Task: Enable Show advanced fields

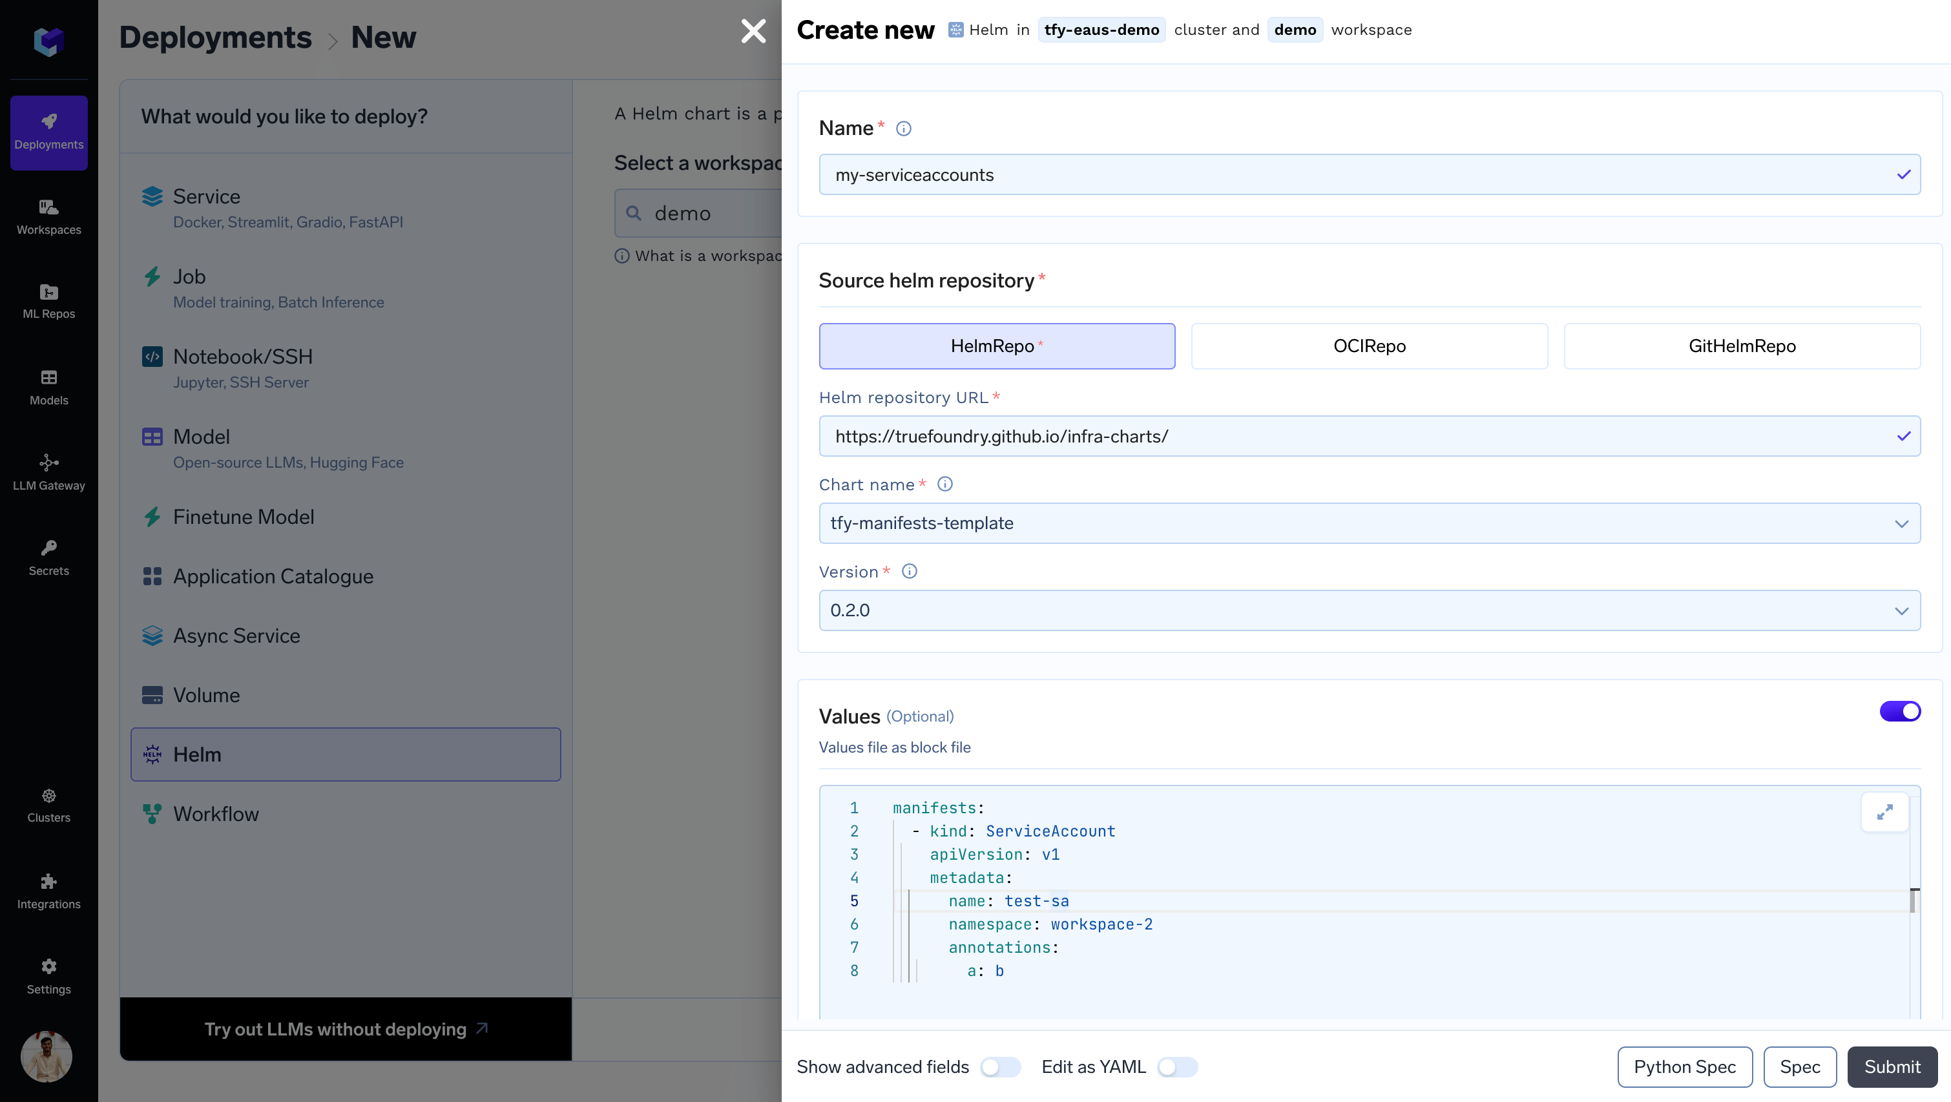Action: click(x=1000, y=1066)
